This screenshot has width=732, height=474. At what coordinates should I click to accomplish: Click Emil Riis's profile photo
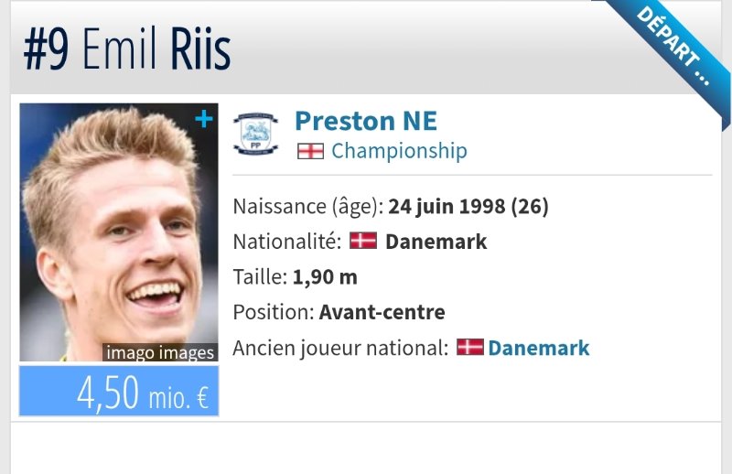118,229
